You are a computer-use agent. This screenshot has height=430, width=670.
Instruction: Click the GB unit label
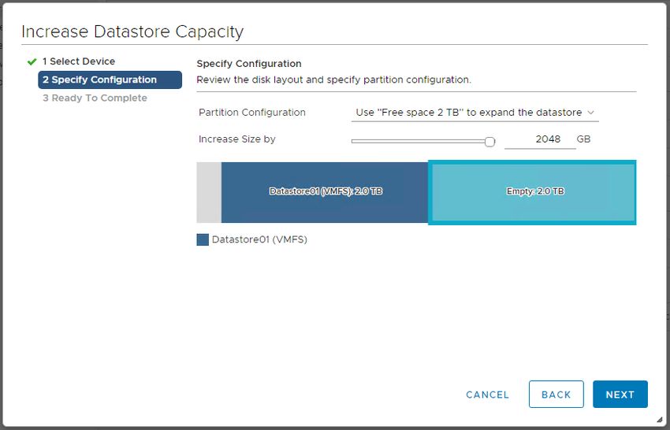coord(583,139)
